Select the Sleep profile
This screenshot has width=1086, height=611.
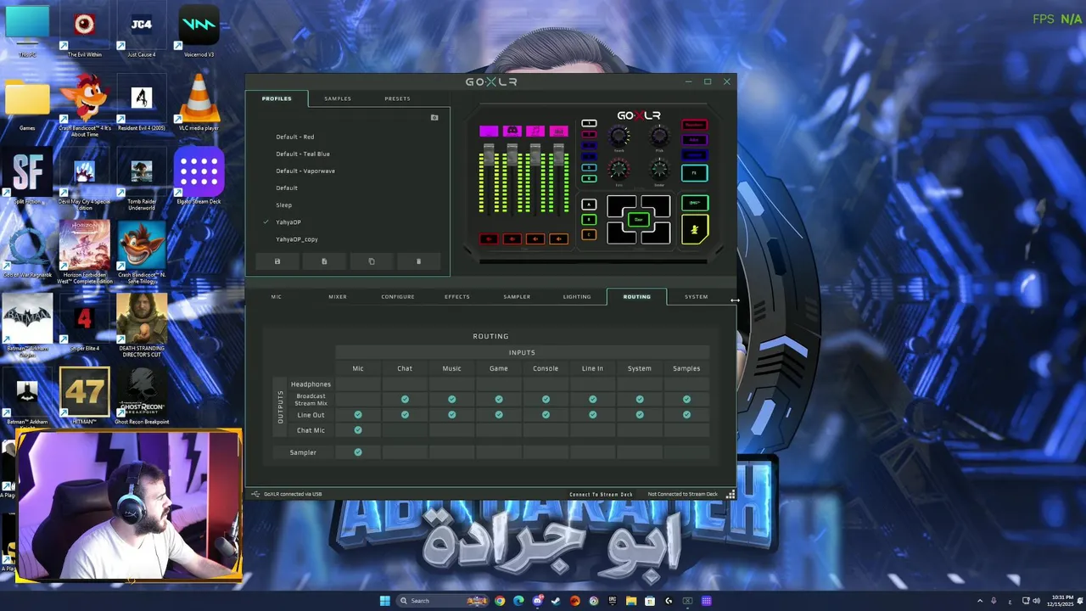click(283, 205)
